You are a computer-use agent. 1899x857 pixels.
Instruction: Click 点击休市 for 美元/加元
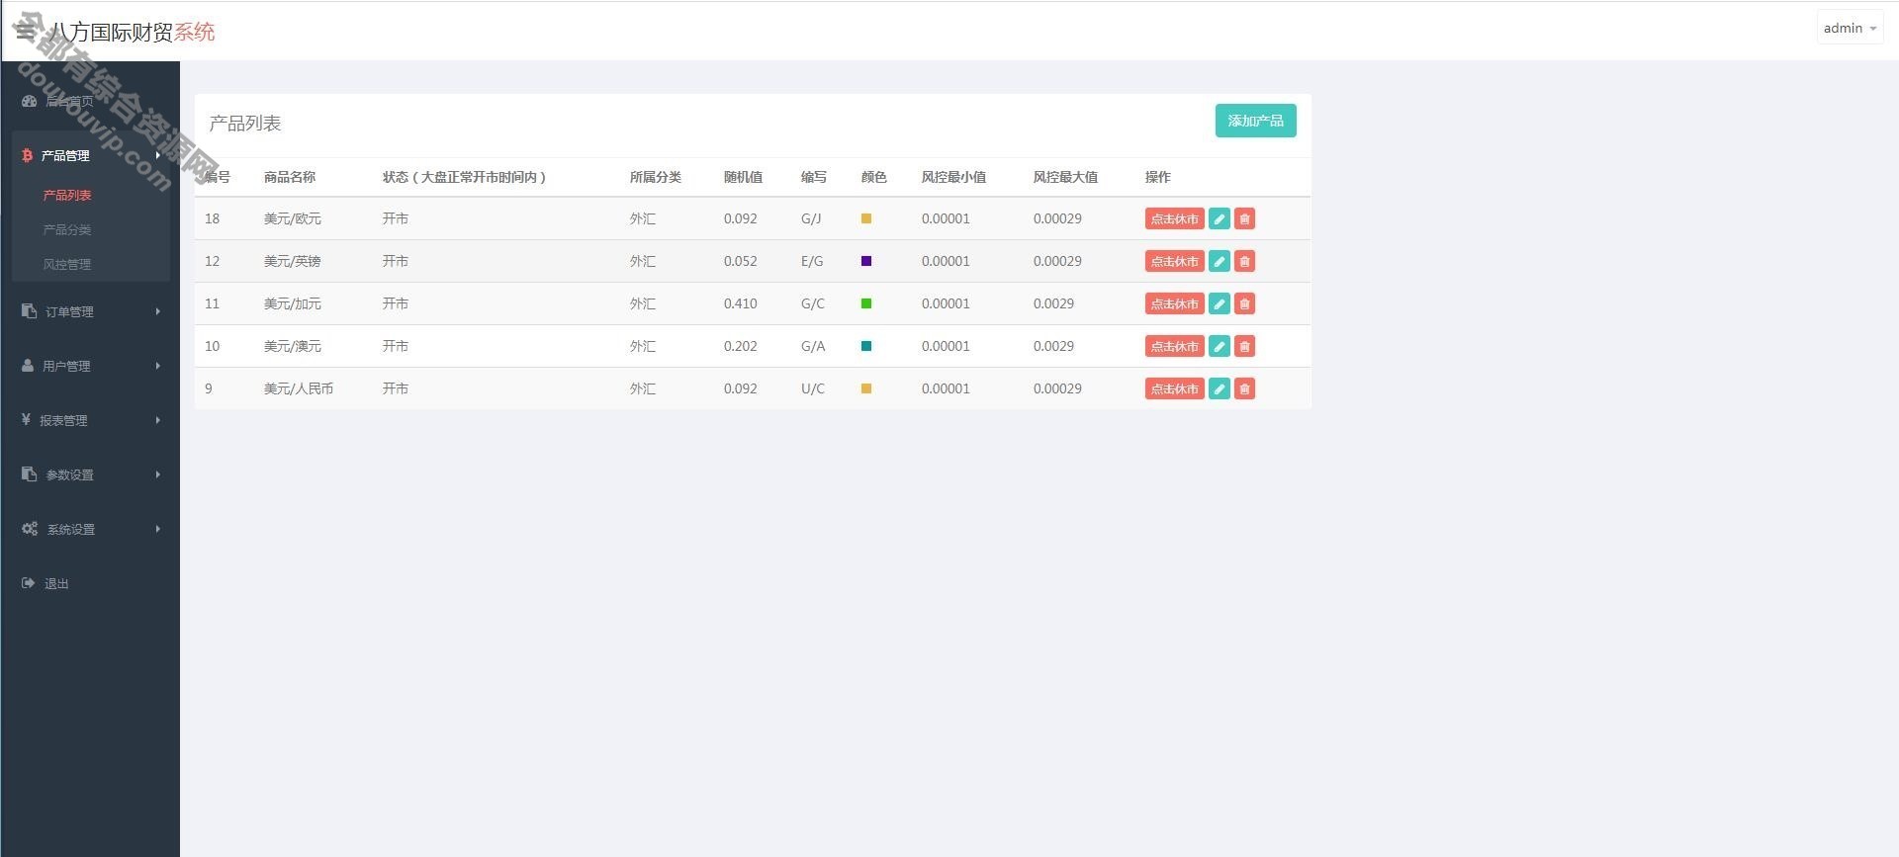(1174, 303)
